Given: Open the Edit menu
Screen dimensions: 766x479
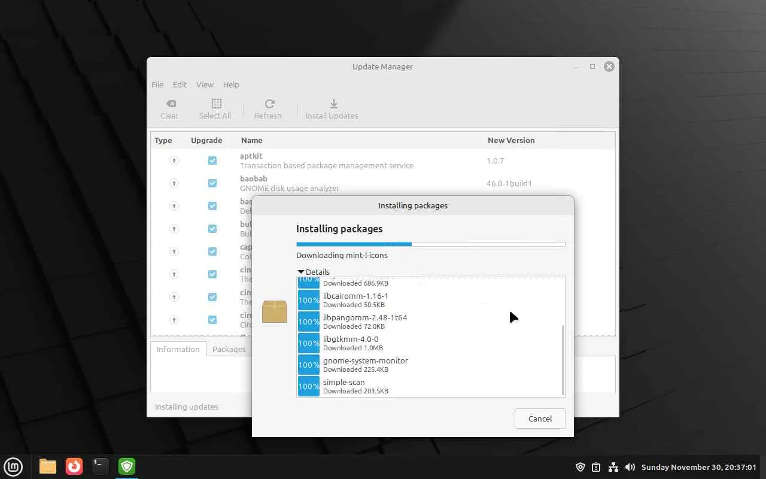Looking at the screenshot, I should [x=180, y=84].
